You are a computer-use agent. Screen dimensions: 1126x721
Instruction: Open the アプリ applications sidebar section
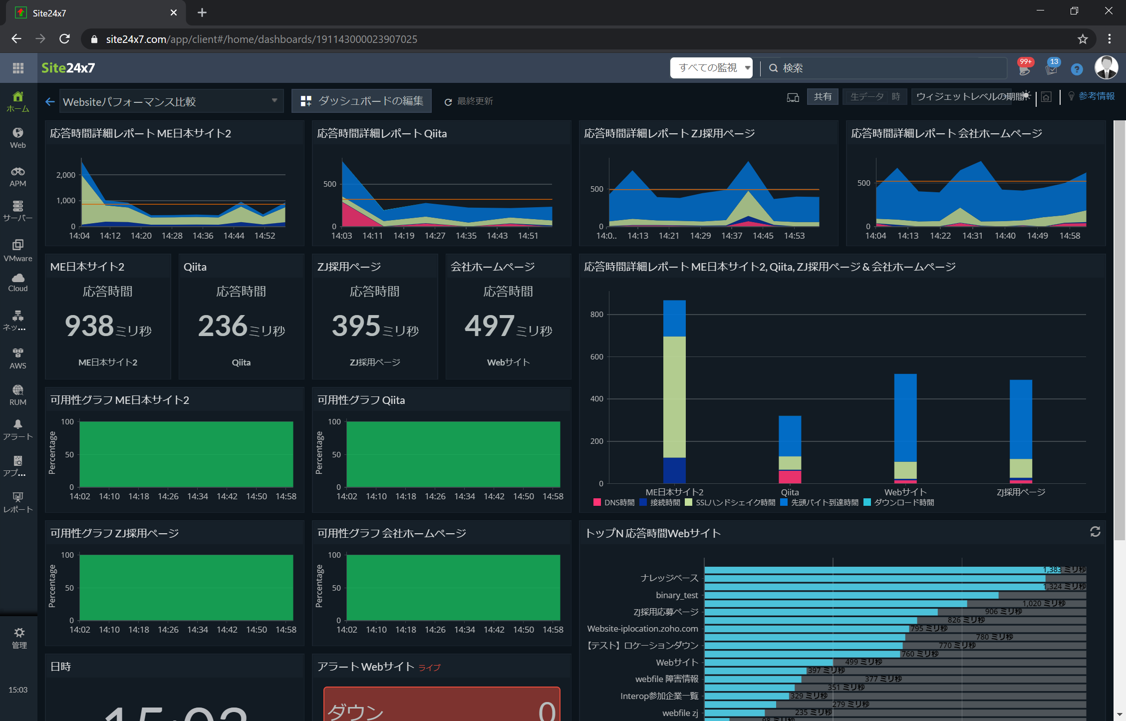tap(18, 466)
